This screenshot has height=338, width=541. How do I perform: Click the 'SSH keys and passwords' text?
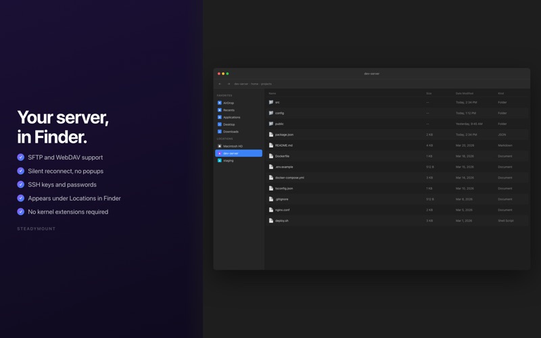[x=62, y=185]
